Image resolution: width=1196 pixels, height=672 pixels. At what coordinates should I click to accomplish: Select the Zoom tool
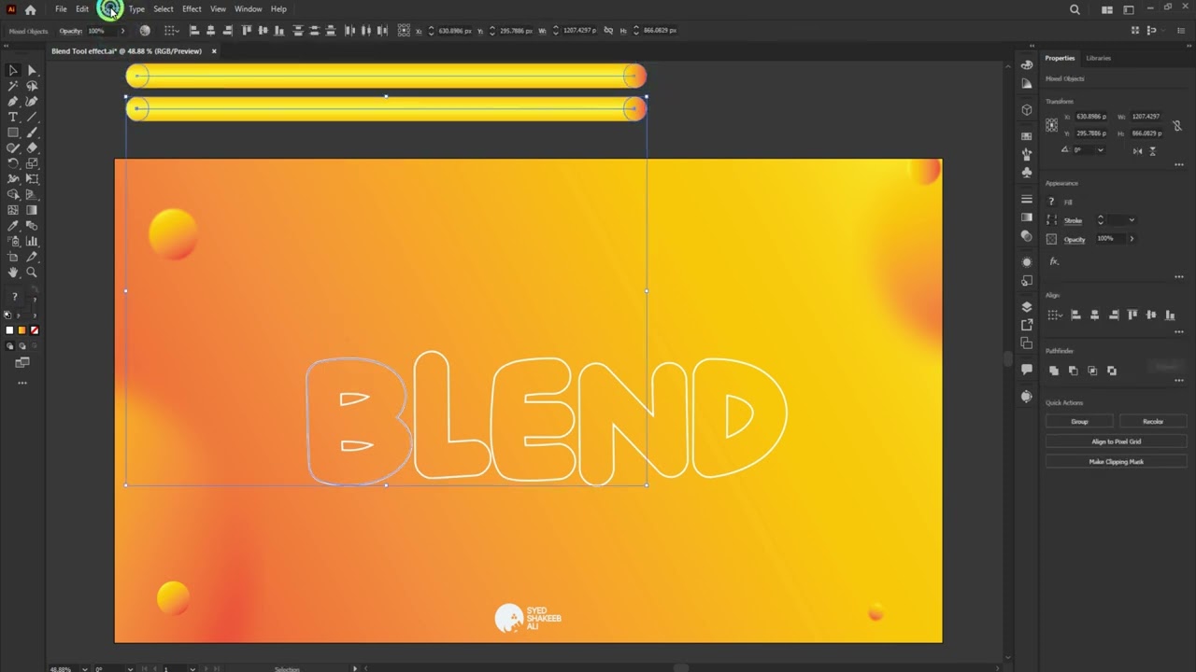coord(32,273)
